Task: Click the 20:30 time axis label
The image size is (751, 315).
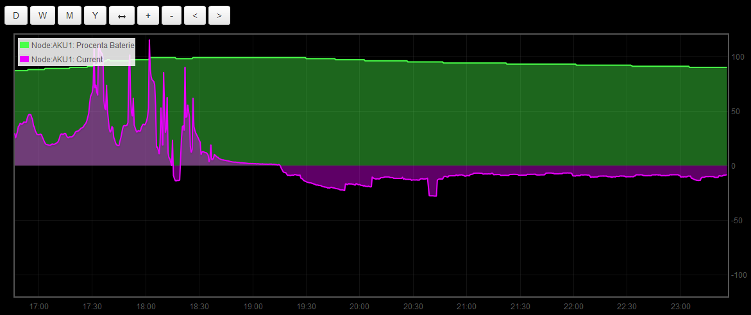Action: click(x=413, y=307)
